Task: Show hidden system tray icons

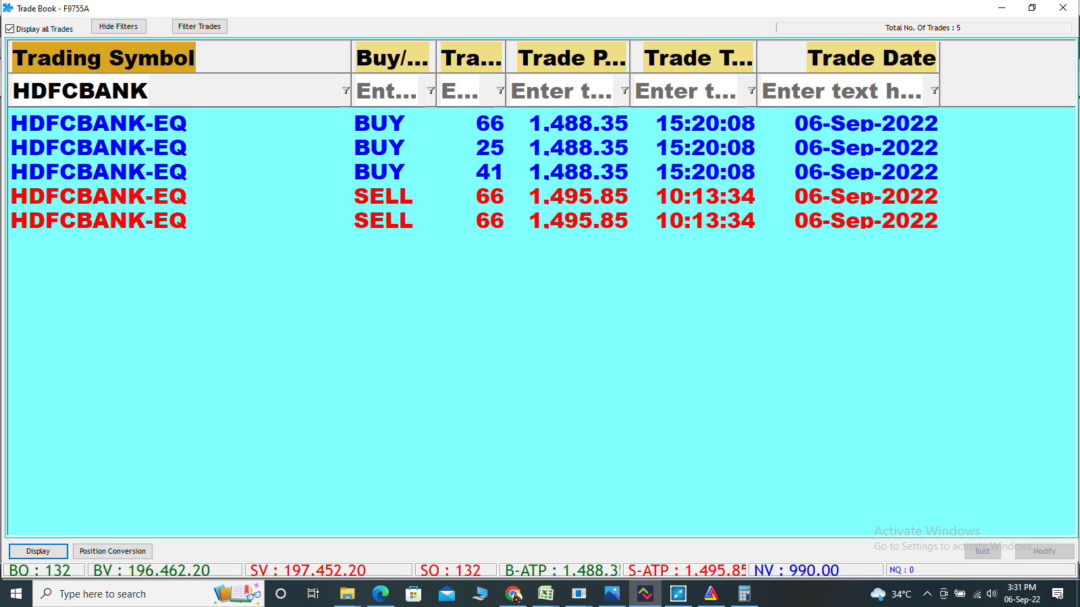Action: click(927, 594)
